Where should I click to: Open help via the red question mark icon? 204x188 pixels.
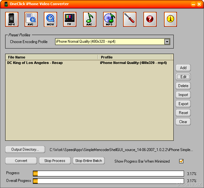[150, 19]
